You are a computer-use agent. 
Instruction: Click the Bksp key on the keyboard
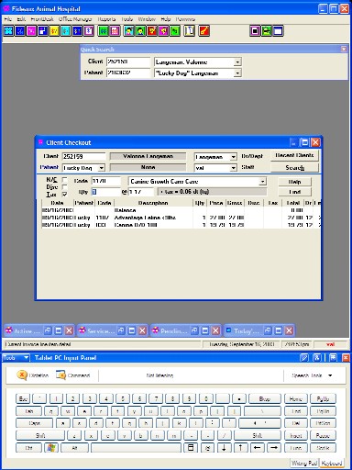(265, 399)
